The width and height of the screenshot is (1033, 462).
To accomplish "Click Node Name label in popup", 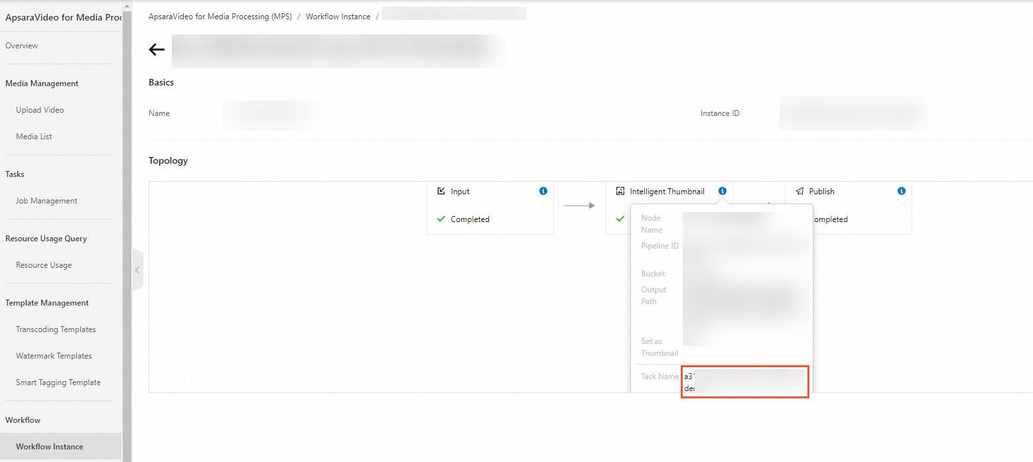I will tap(652, 224).
